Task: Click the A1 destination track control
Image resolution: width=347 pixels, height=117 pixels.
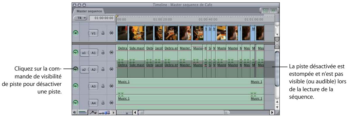Action: [94, 53]
